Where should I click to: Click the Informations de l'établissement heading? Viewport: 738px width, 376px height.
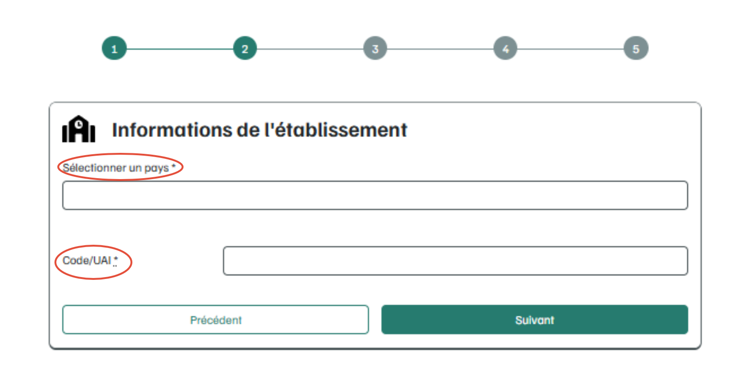click(259, 130)
